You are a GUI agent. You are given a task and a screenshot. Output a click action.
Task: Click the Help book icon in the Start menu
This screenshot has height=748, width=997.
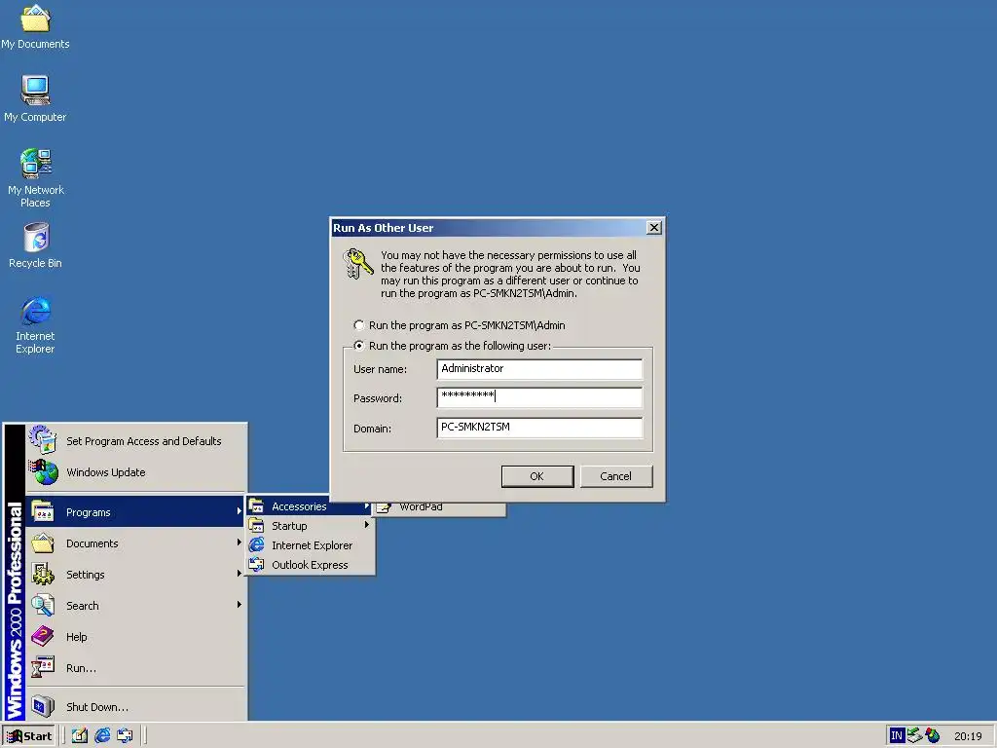tap(43, 637)
